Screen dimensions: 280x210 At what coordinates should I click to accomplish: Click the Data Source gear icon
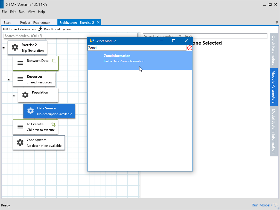[30, 111]
